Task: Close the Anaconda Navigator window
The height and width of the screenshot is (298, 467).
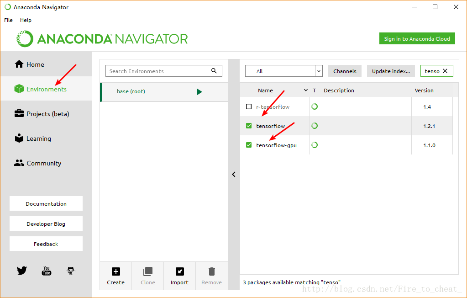Action: (456, 7)
